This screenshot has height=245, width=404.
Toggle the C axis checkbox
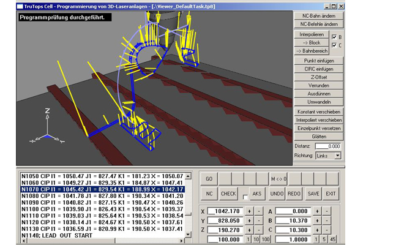coord(334,45)
